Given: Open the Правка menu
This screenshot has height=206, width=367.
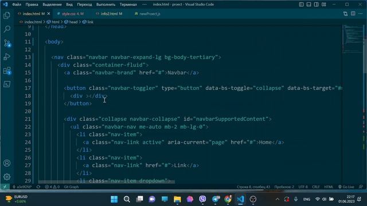Looking at the screenshot, I should [x=32, y=5].
